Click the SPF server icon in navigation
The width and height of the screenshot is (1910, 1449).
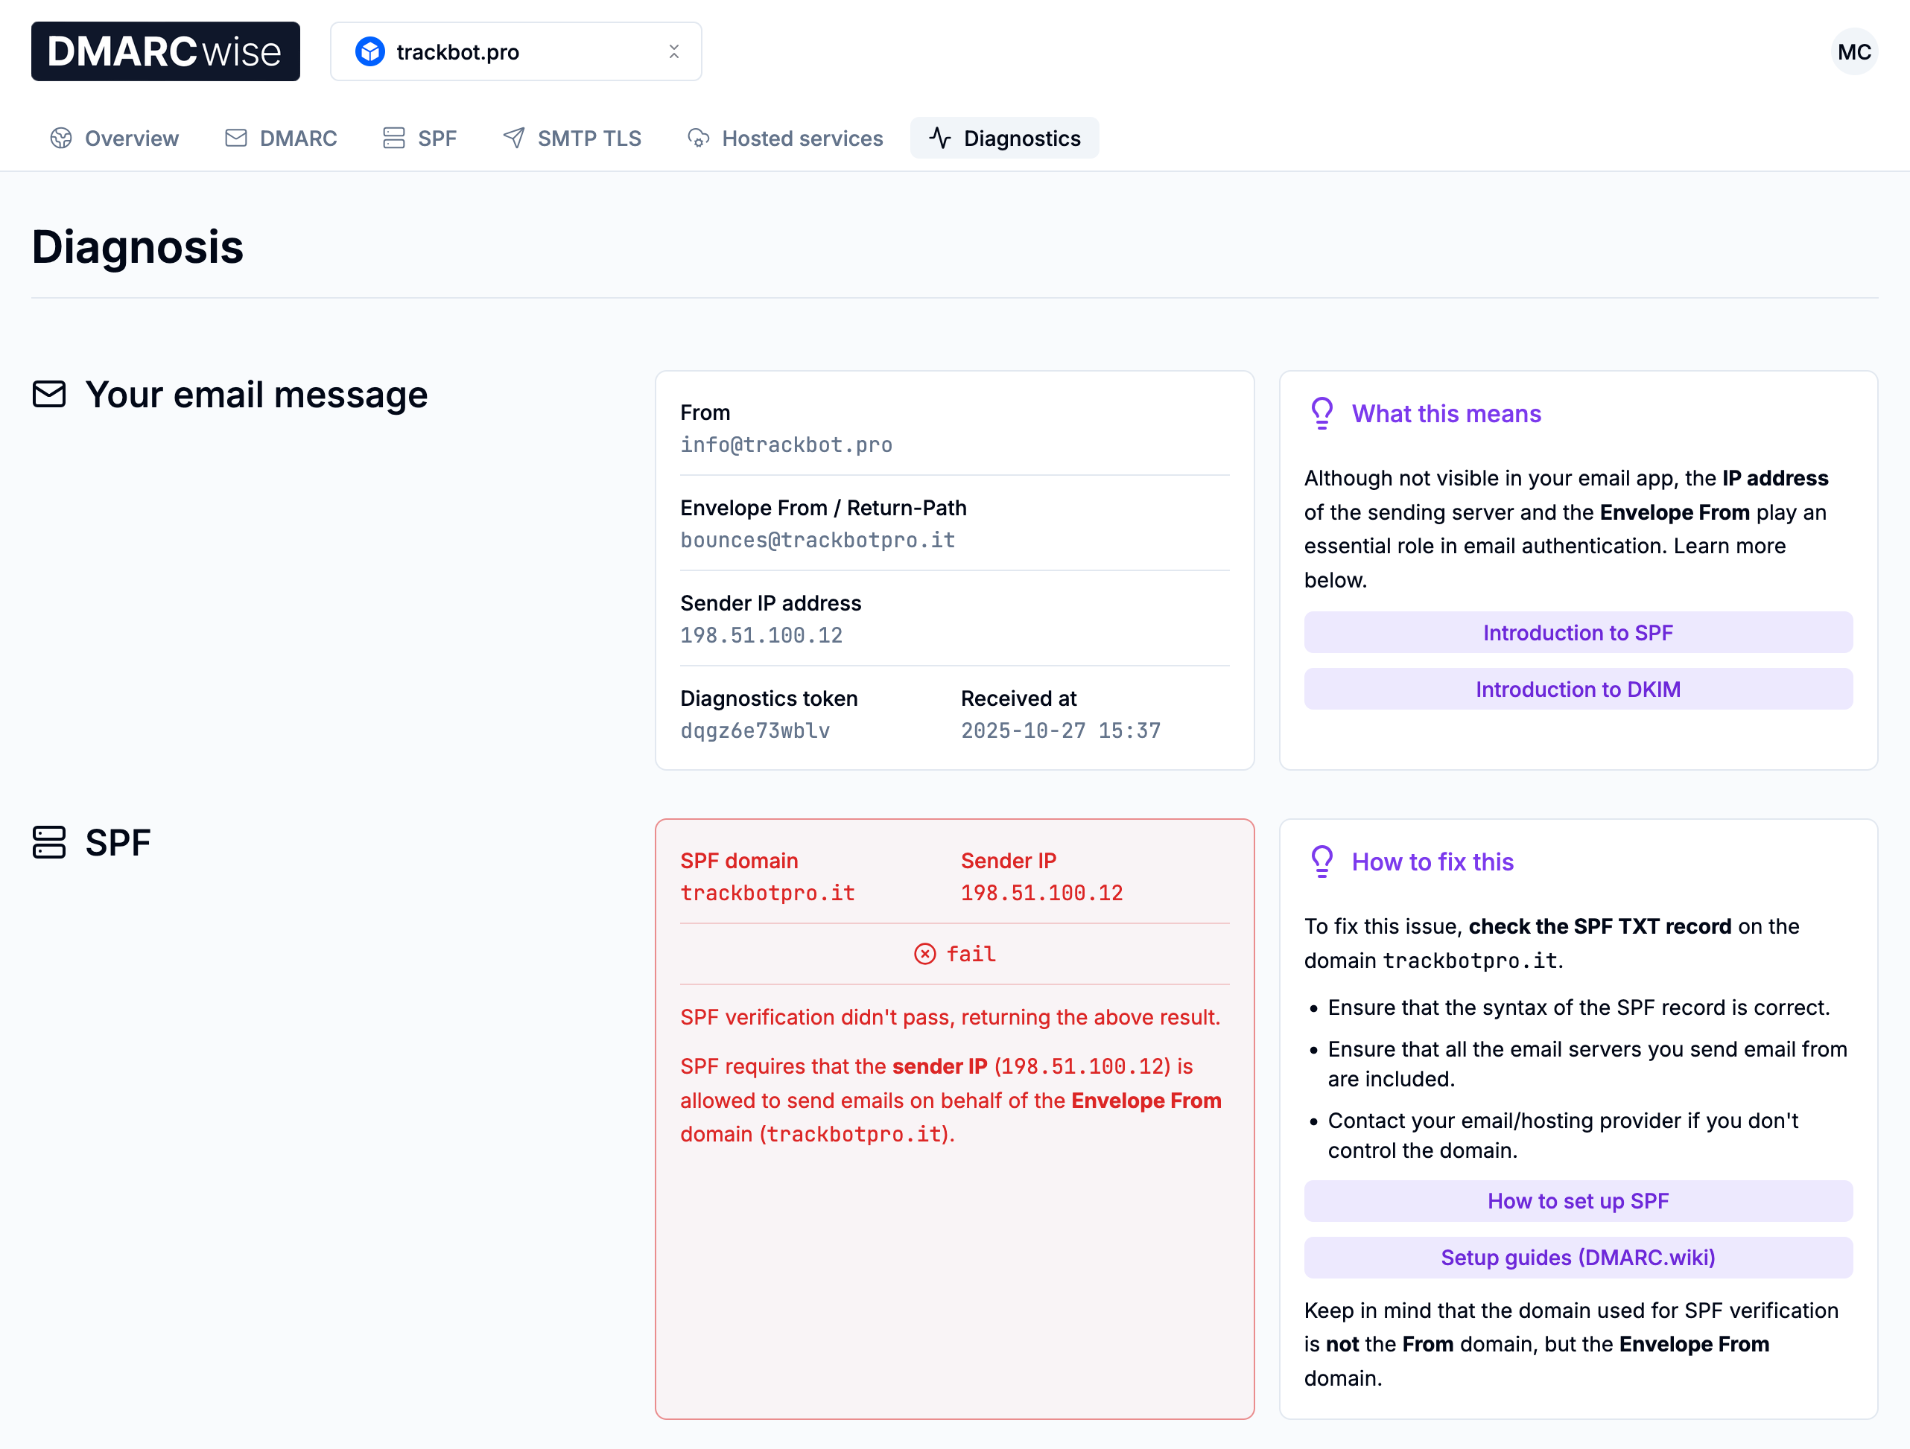point(392,138)
